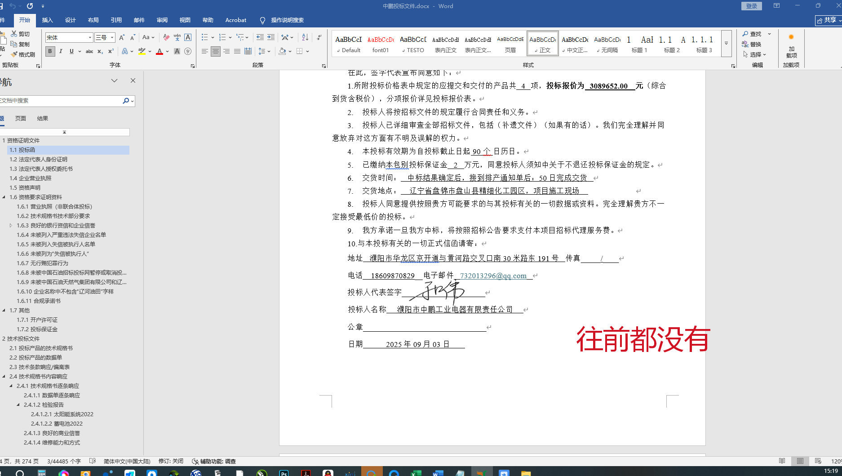Apply red font color

point(160,51)
